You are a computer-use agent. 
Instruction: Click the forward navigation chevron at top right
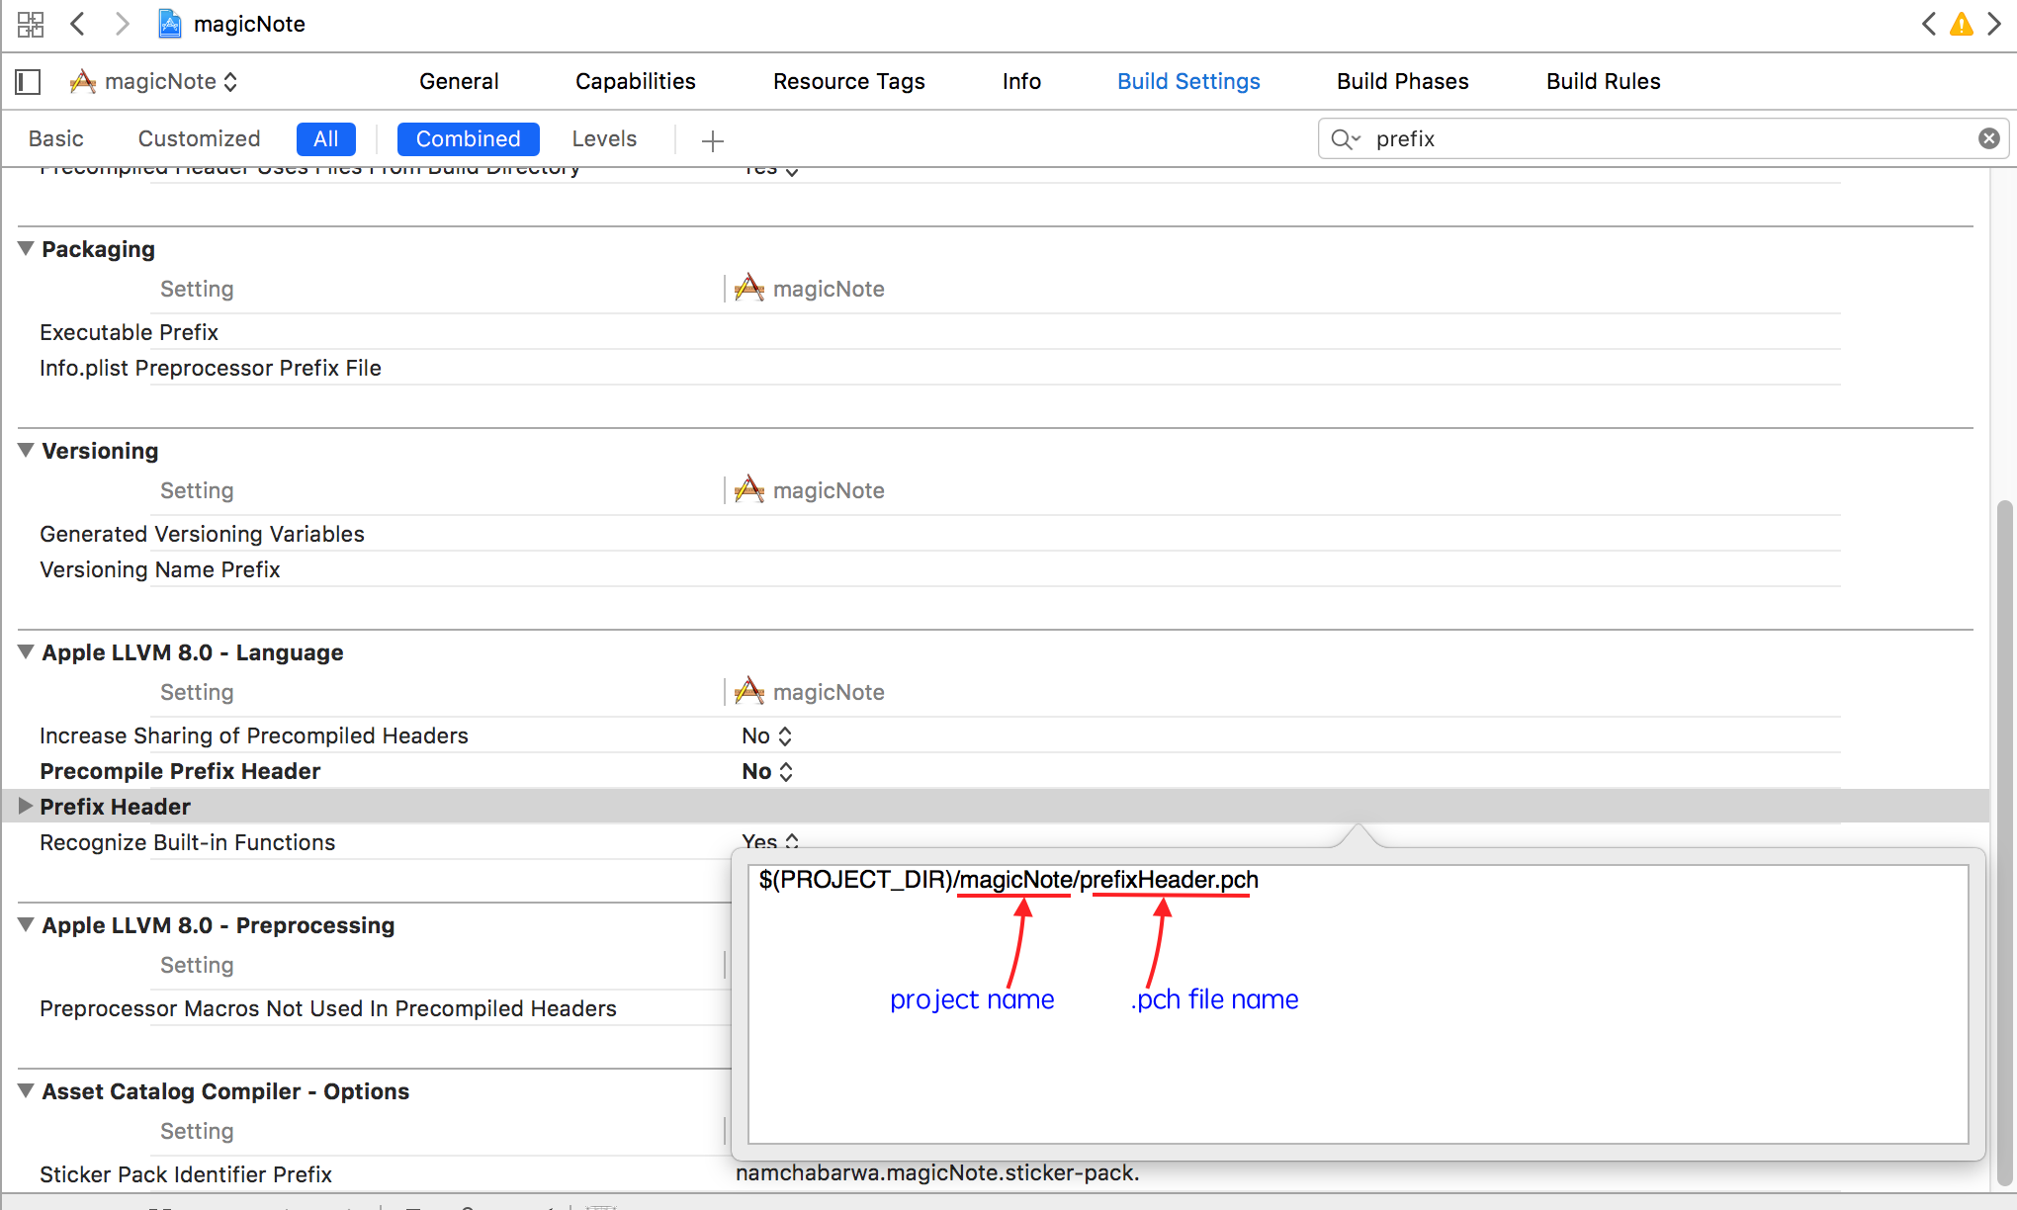tap(1996, 24)
